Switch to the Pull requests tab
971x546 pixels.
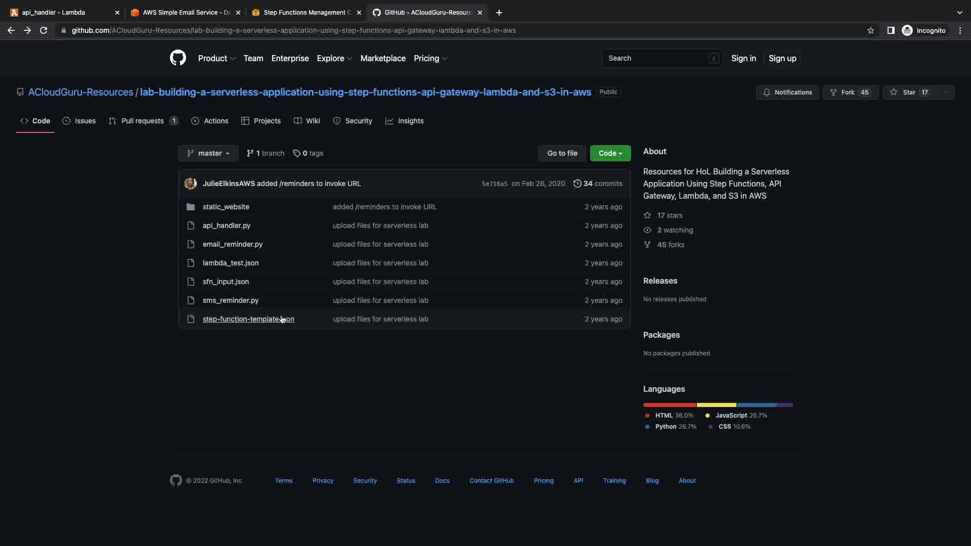[143, 121]
